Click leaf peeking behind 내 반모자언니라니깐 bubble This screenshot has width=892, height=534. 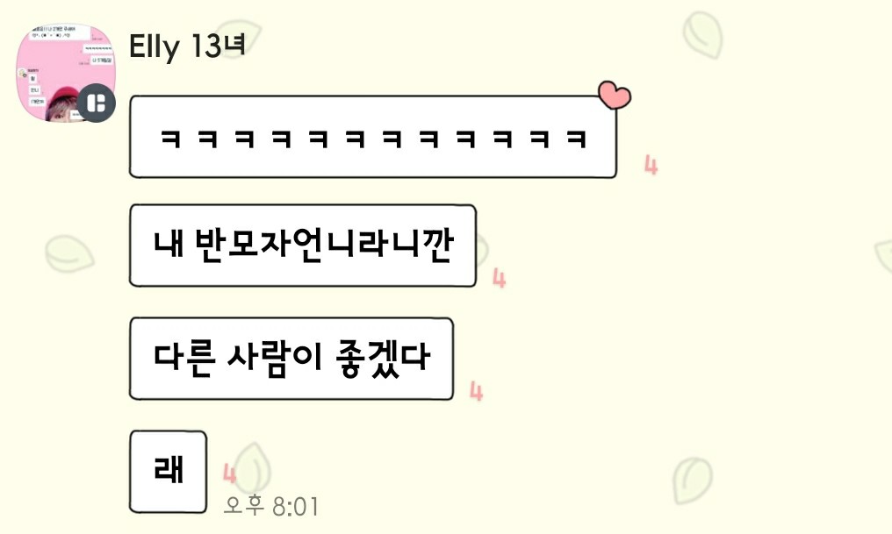[x=482, y=251]
